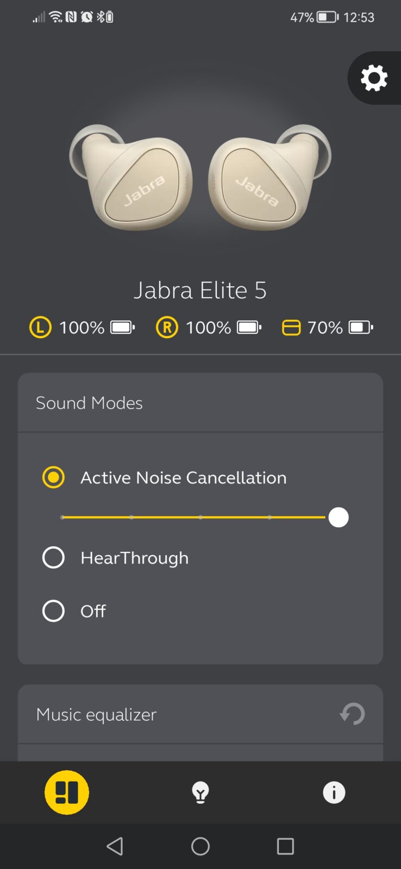Tap the Sound Modes header
Viewport: 401px width, 869px height.
(89, 403)
